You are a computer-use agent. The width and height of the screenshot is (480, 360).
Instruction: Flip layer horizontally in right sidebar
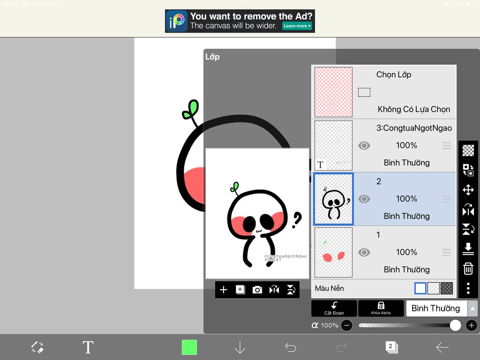pos(468,210)
